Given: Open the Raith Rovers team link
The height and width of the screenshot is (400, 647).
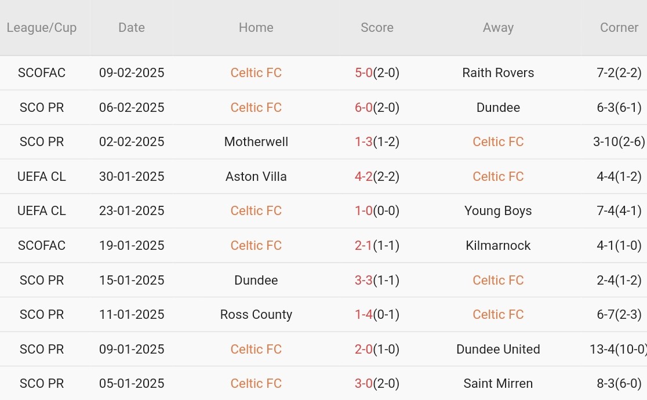Looking at the screenshot, I should coord(498,72).
